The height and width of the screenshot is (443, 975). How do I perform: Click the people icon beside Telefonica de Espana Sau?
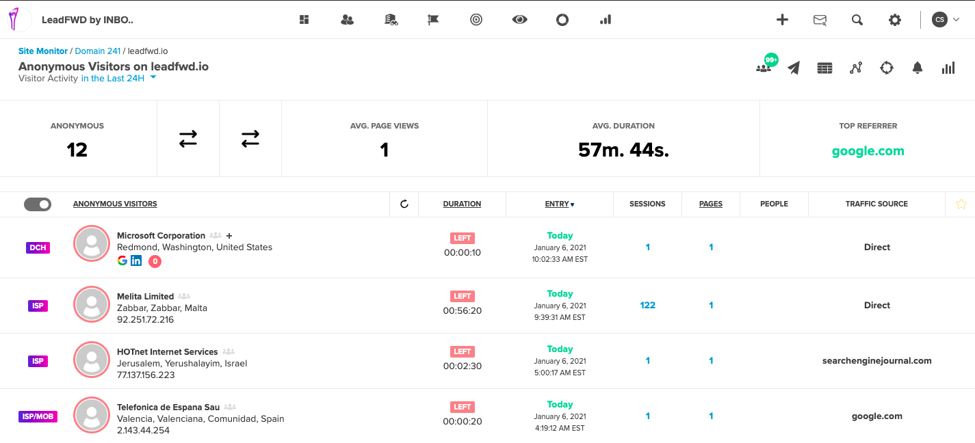tap(231, 407)
